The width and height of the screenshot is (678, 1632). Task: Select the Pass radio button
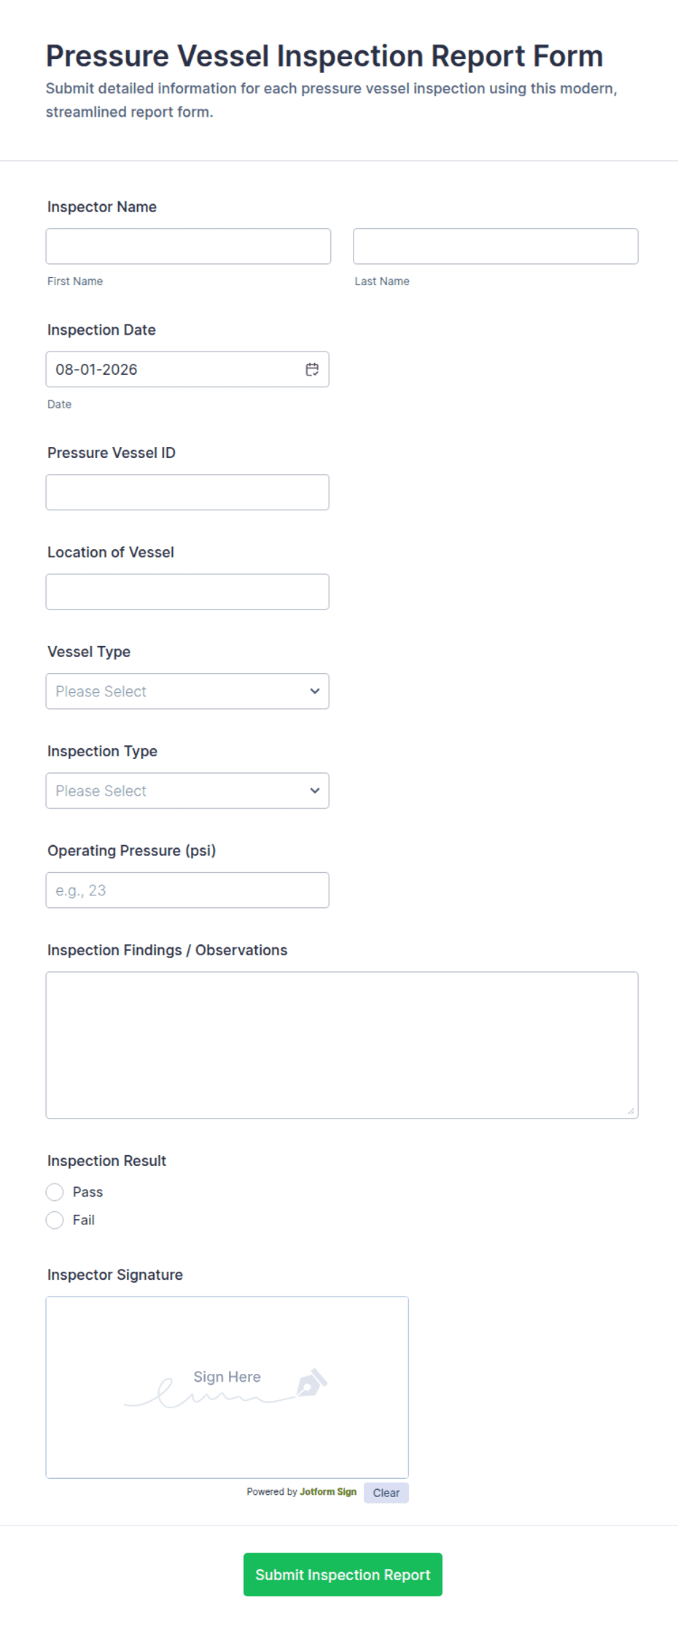tap(55, 1192)
